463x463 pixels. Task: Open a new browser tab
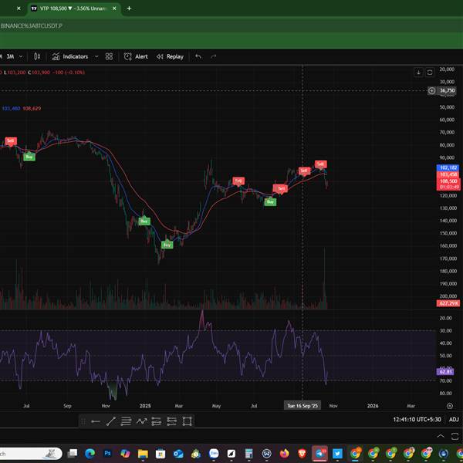pos(129,8)
